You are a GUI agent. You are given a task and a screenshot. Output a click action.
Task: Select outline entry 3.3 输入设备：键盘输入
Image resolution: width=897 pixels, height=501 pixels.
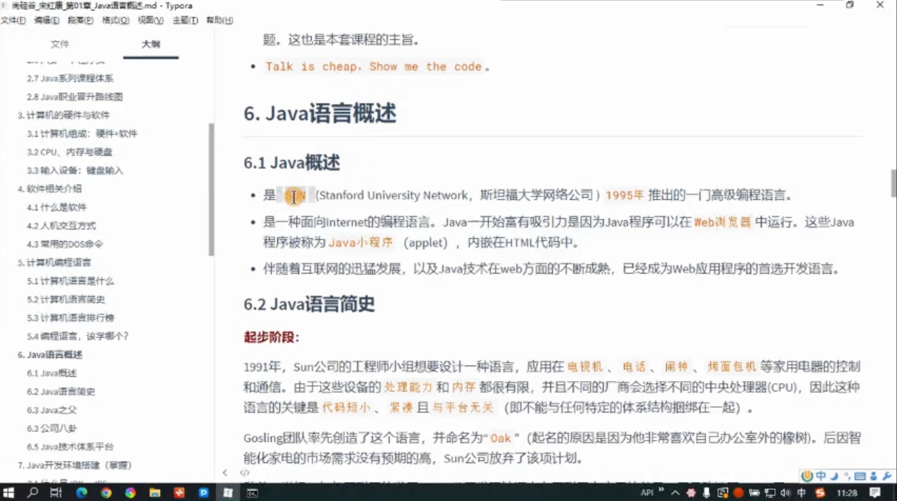tap(74, 171)
